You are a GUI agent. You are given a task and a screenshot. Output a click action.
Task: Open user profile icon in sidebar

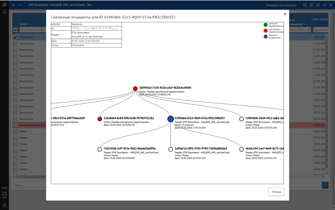(4, 205)
